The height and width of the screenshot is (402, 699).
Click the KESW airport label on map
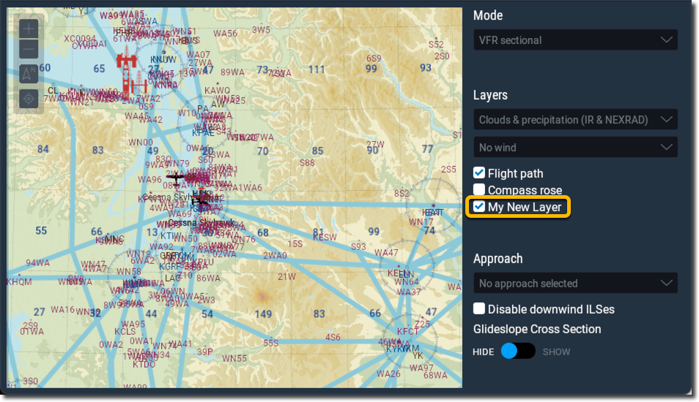point(325,238)
